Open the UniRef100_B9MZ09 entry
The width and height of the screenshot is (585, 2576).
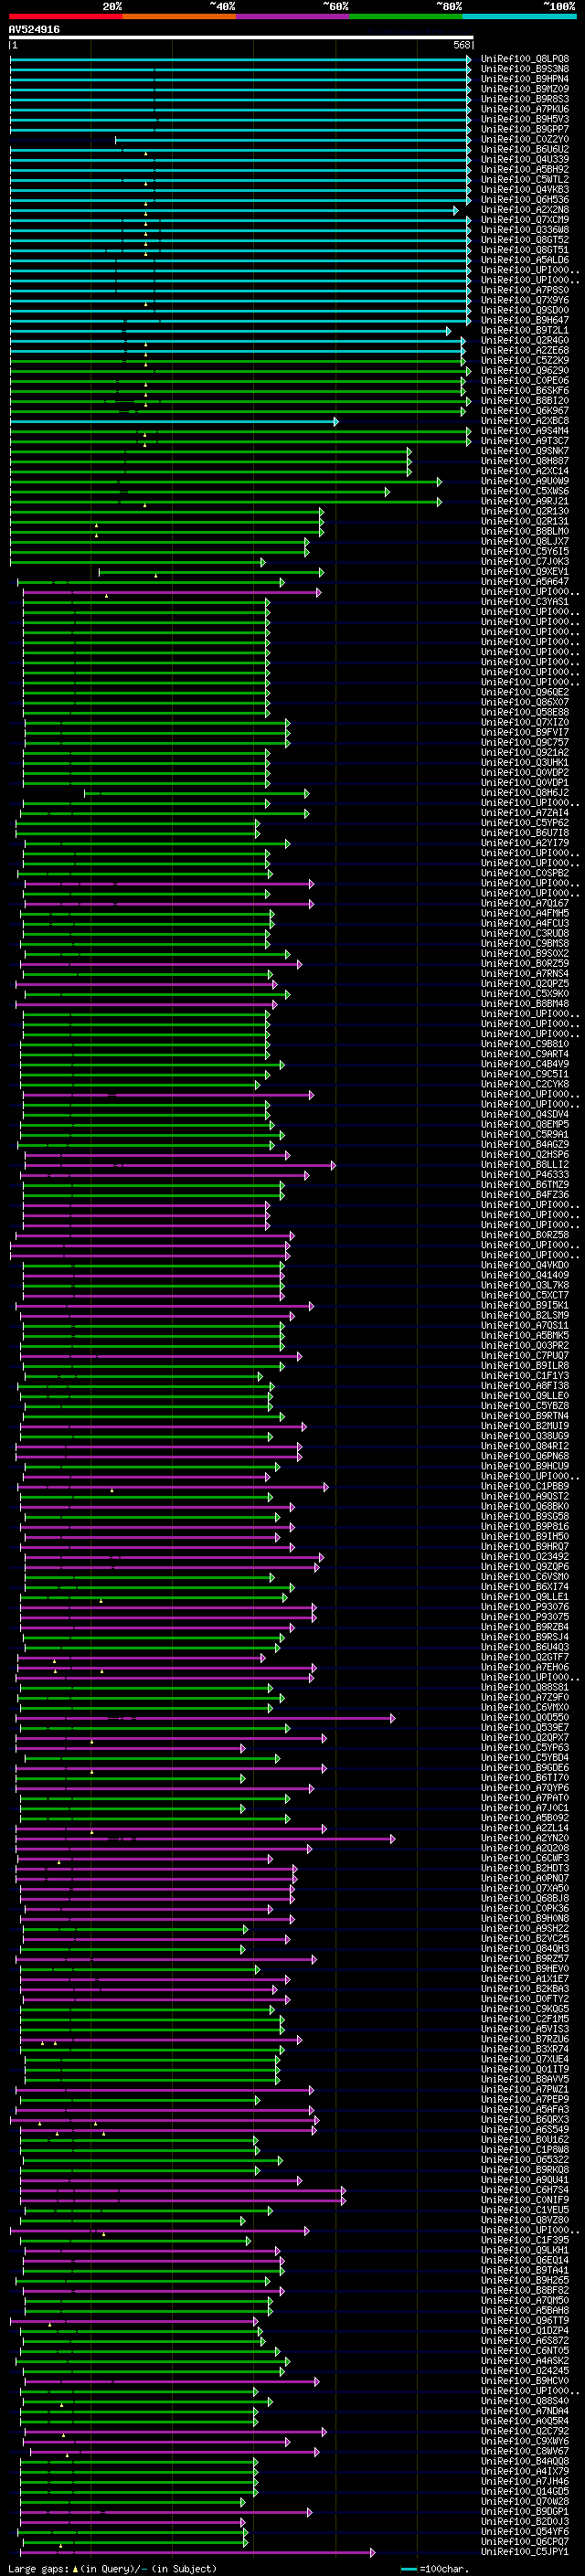(x=525, y=89)
